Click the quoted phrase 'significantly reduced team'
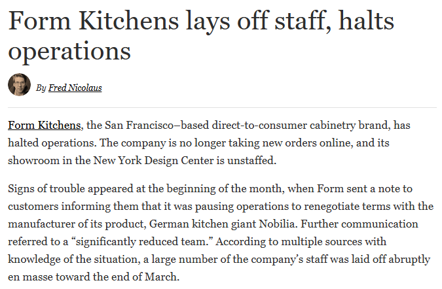Image resolution: width=442 pixels, height=289 pixels. tap(141, 242)
